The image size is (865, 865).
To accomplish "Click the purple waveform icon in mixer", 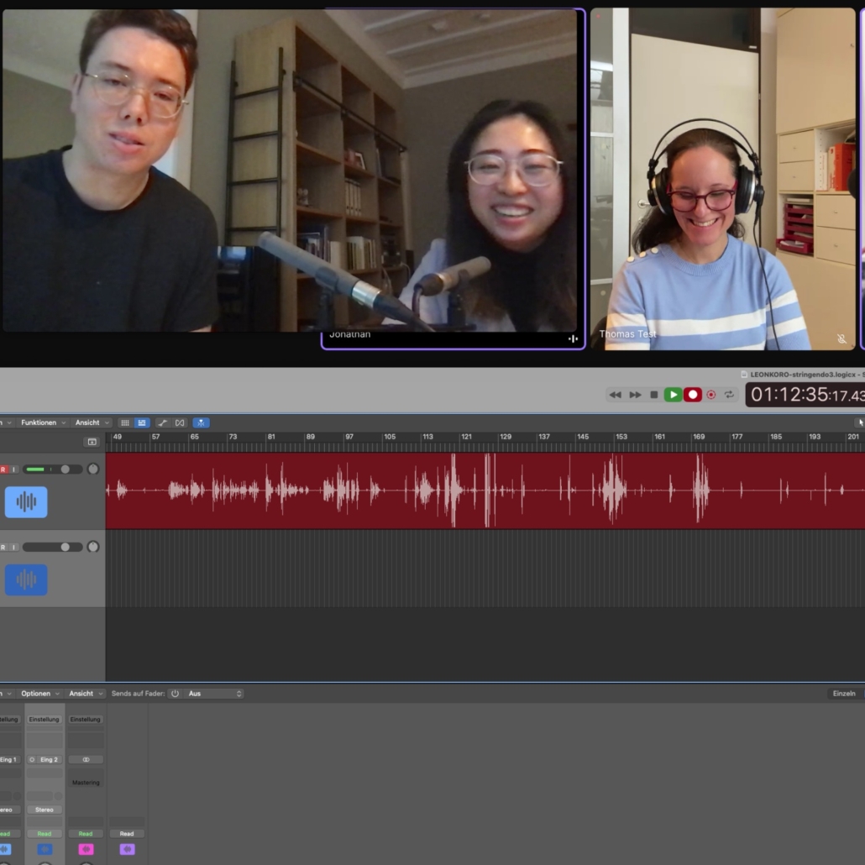I will click(127, 849).
